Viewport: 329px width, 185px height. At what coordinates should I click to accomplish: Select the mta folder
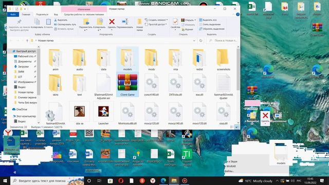175,60
